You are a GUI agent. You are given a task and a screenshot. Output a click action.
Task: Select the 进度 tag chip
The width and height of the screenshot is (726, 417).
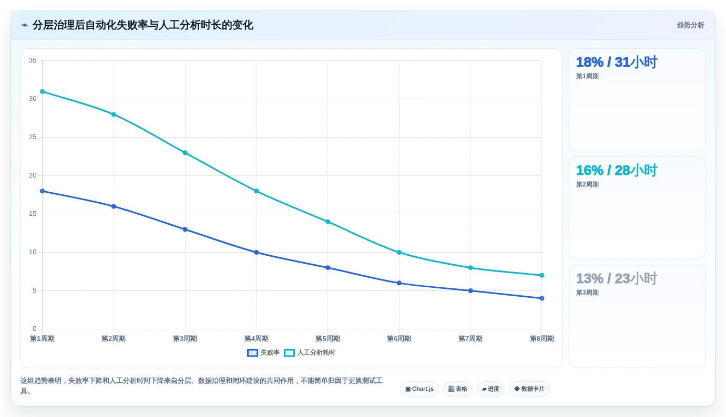coord(490,389)
